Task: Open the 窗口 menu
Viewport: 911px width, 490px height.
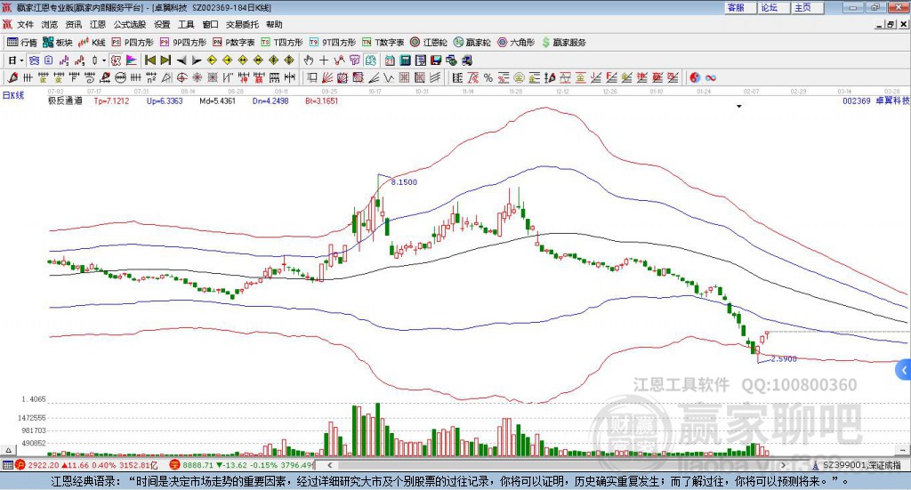Action: (x=210, y=24)
